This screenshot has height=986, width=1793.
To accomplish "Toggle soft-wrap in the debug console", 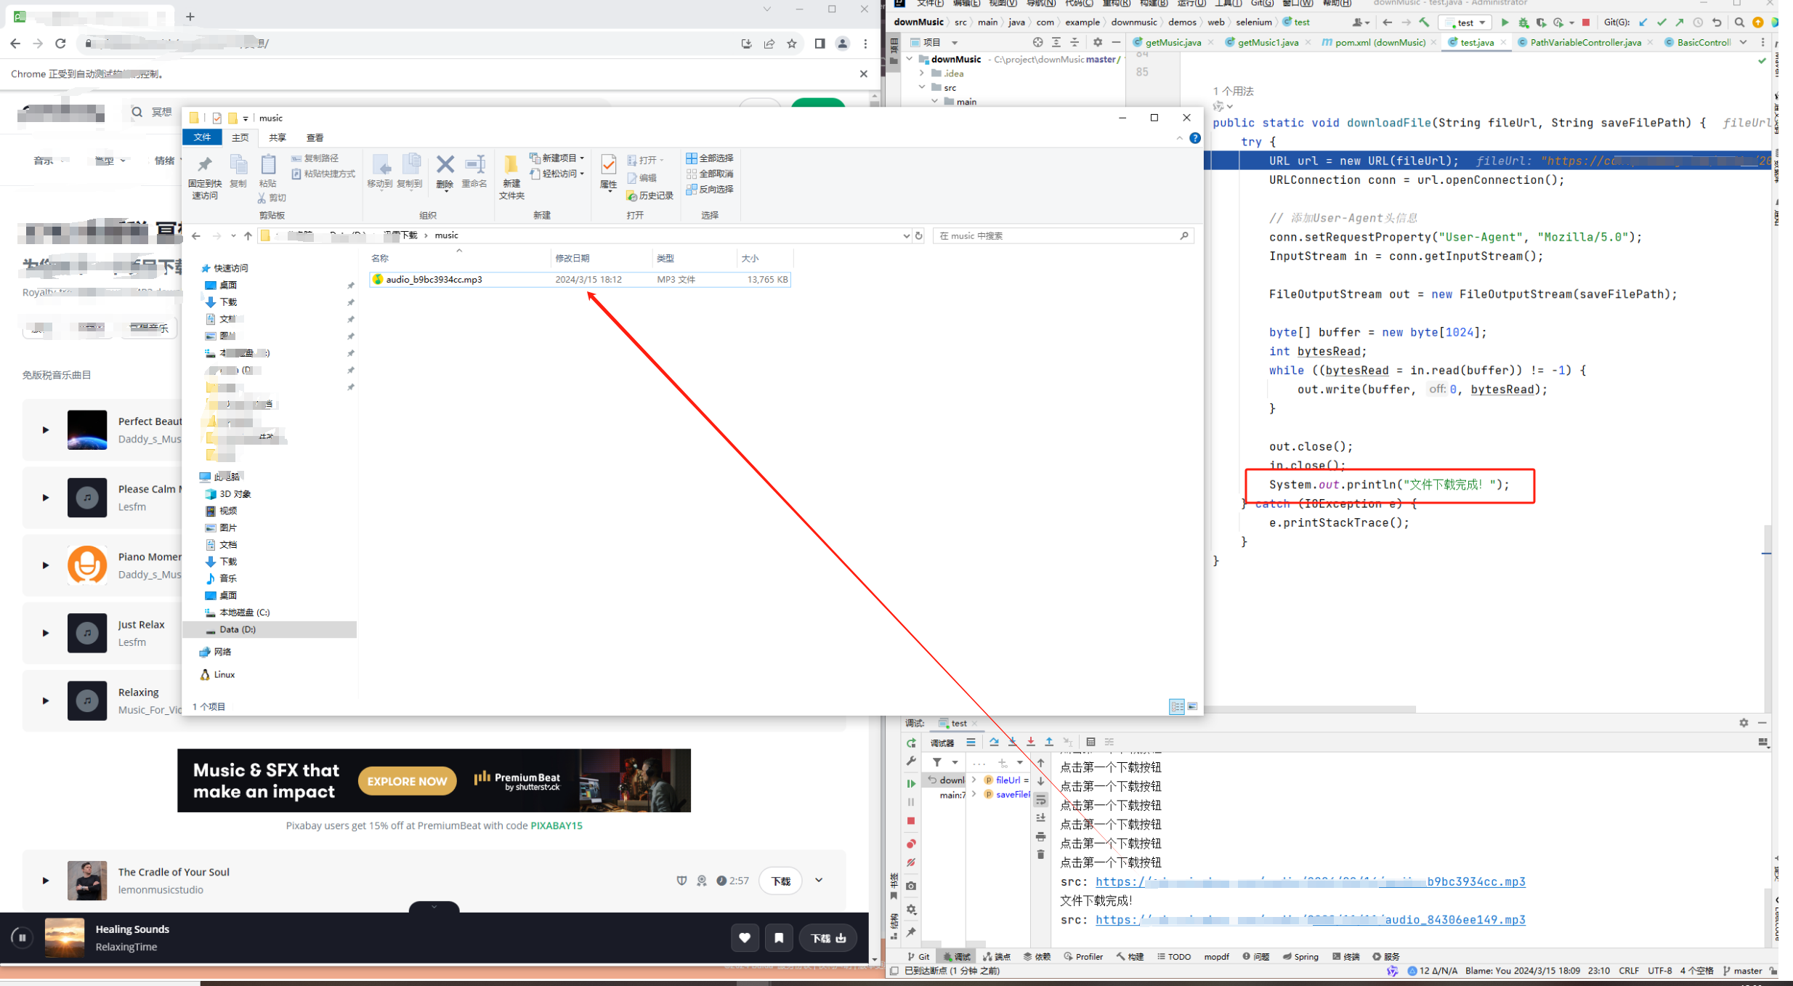I will (1041, 800).
